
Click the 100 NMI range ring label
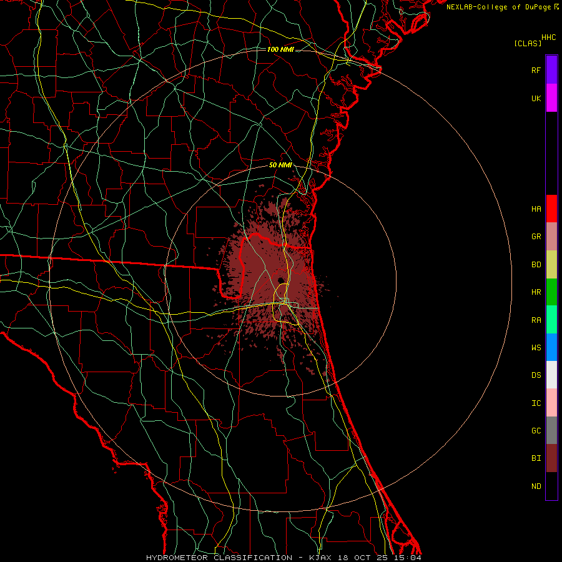click(280, 49)
